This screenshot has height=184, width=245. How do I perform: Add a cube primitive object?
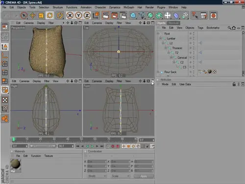click(133, 15)
